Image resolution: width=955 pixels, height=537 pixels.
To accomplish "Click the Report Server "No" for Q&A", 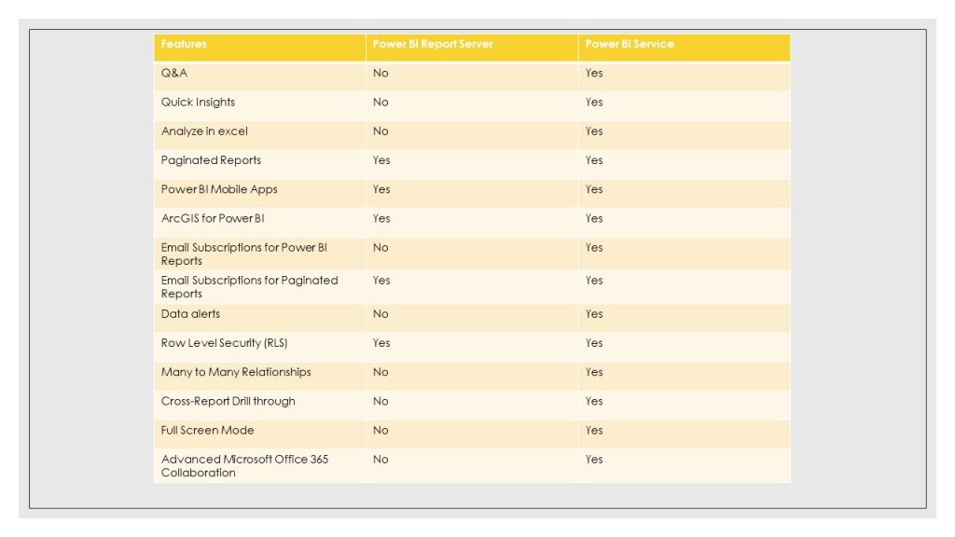I will (x=381, y=73).
